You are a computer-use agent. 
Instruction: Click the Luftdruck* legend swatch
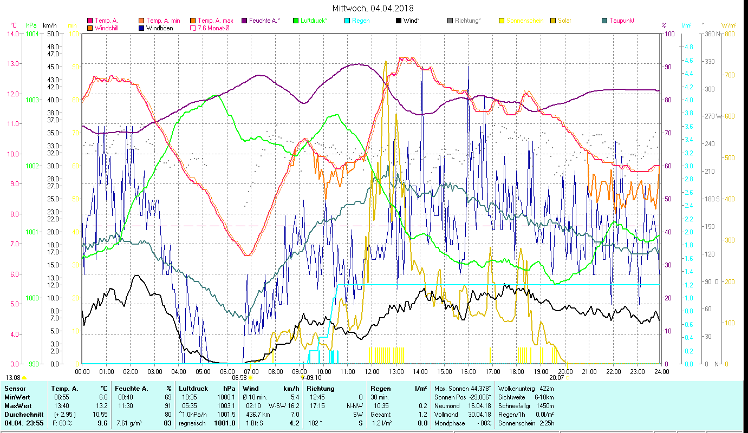pyautogui.click(x=295, y=21)
